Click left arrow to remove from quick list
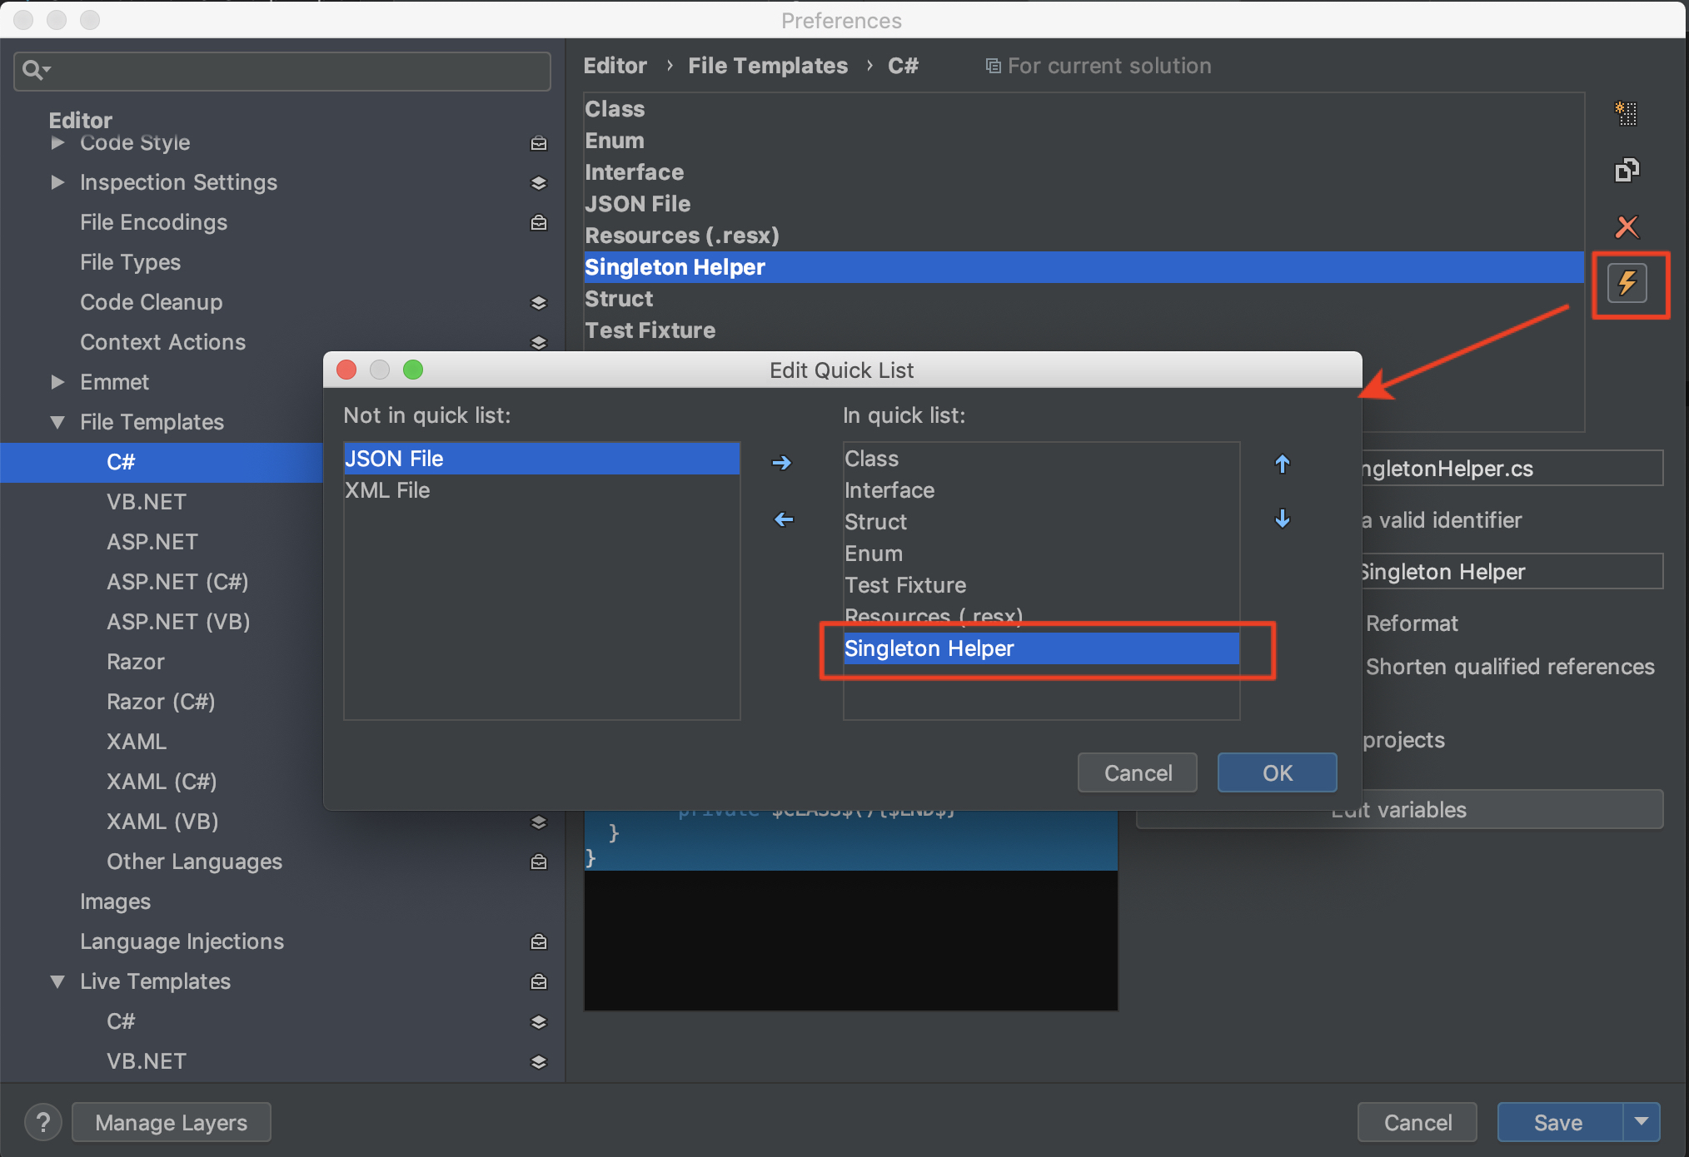The width and height of the screenshot is (1689, 1157). pos(783,519)
